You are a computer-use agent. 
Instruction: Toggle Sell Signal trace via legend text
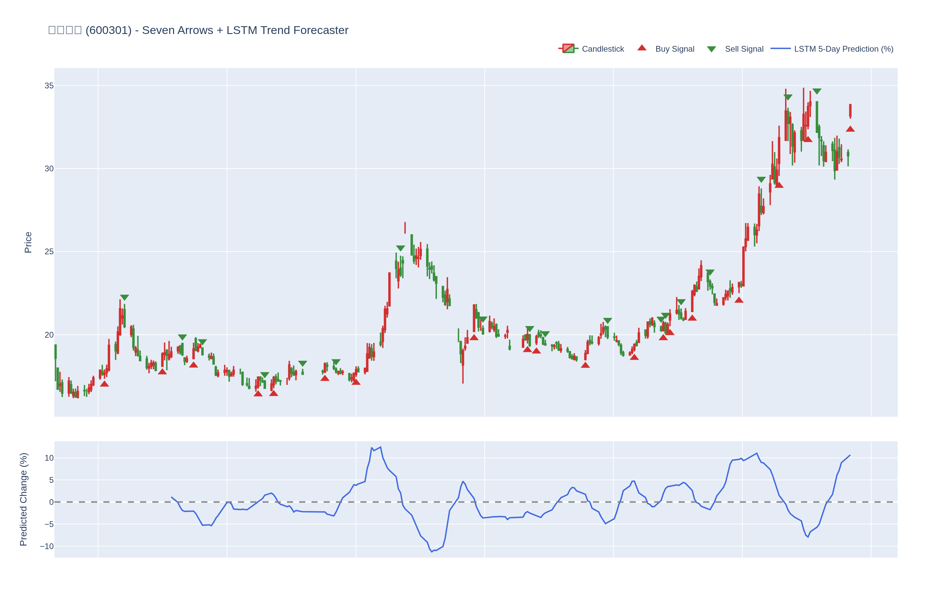[x=744, y=49]
